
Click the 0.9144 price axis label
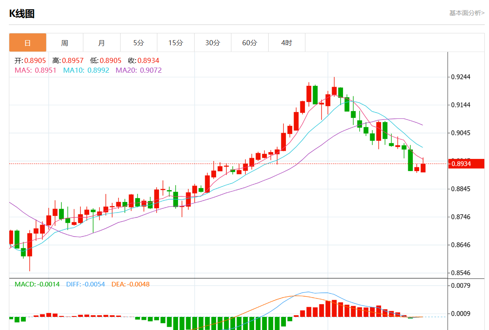461,105
